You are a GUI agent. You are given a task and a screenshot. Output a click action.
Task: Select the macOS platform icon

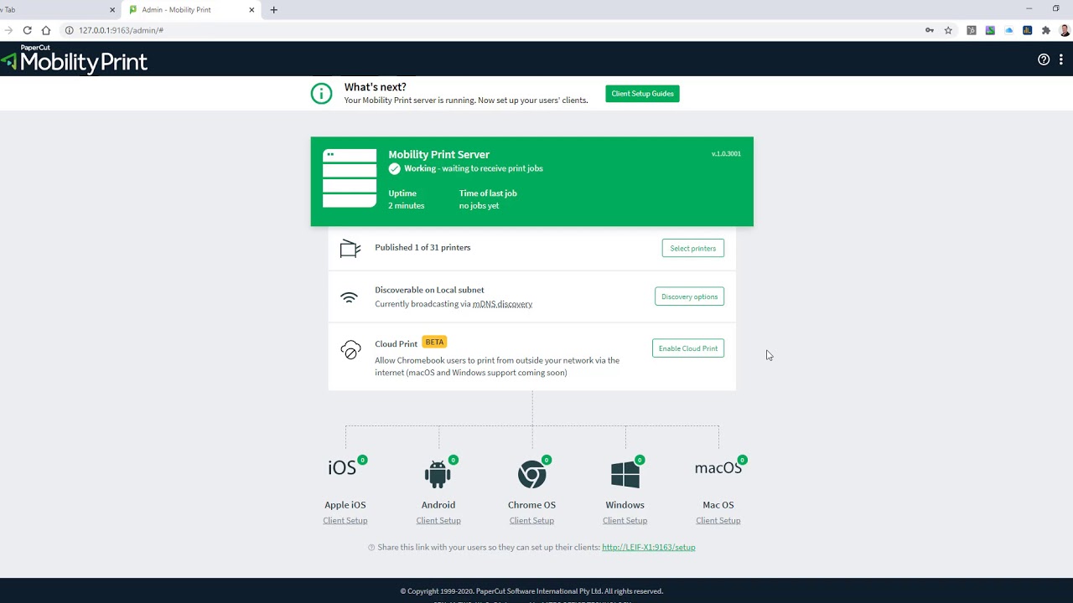[718, 468]
